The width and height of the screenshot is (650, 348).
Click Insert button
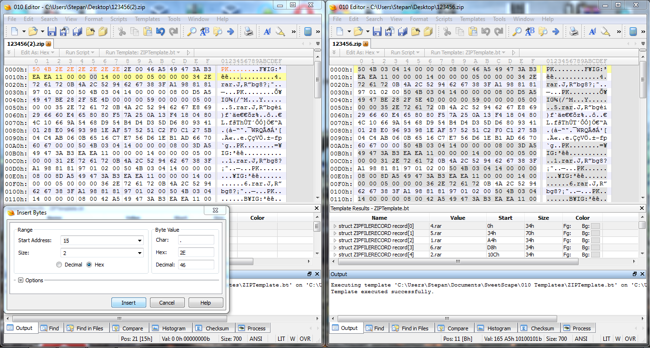129,303
